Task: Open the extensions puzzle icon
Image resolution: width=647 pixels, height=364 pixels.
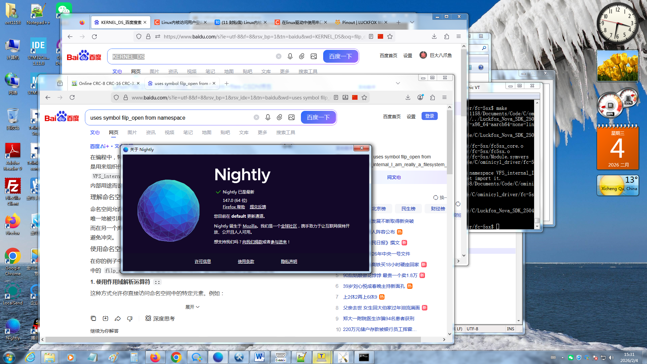Action: pos(432,97)
